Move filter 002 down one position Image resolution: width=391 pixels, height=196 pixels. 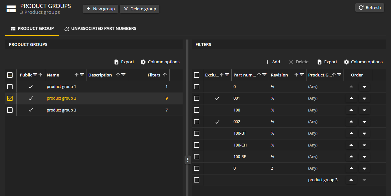[x=364, y=122]
